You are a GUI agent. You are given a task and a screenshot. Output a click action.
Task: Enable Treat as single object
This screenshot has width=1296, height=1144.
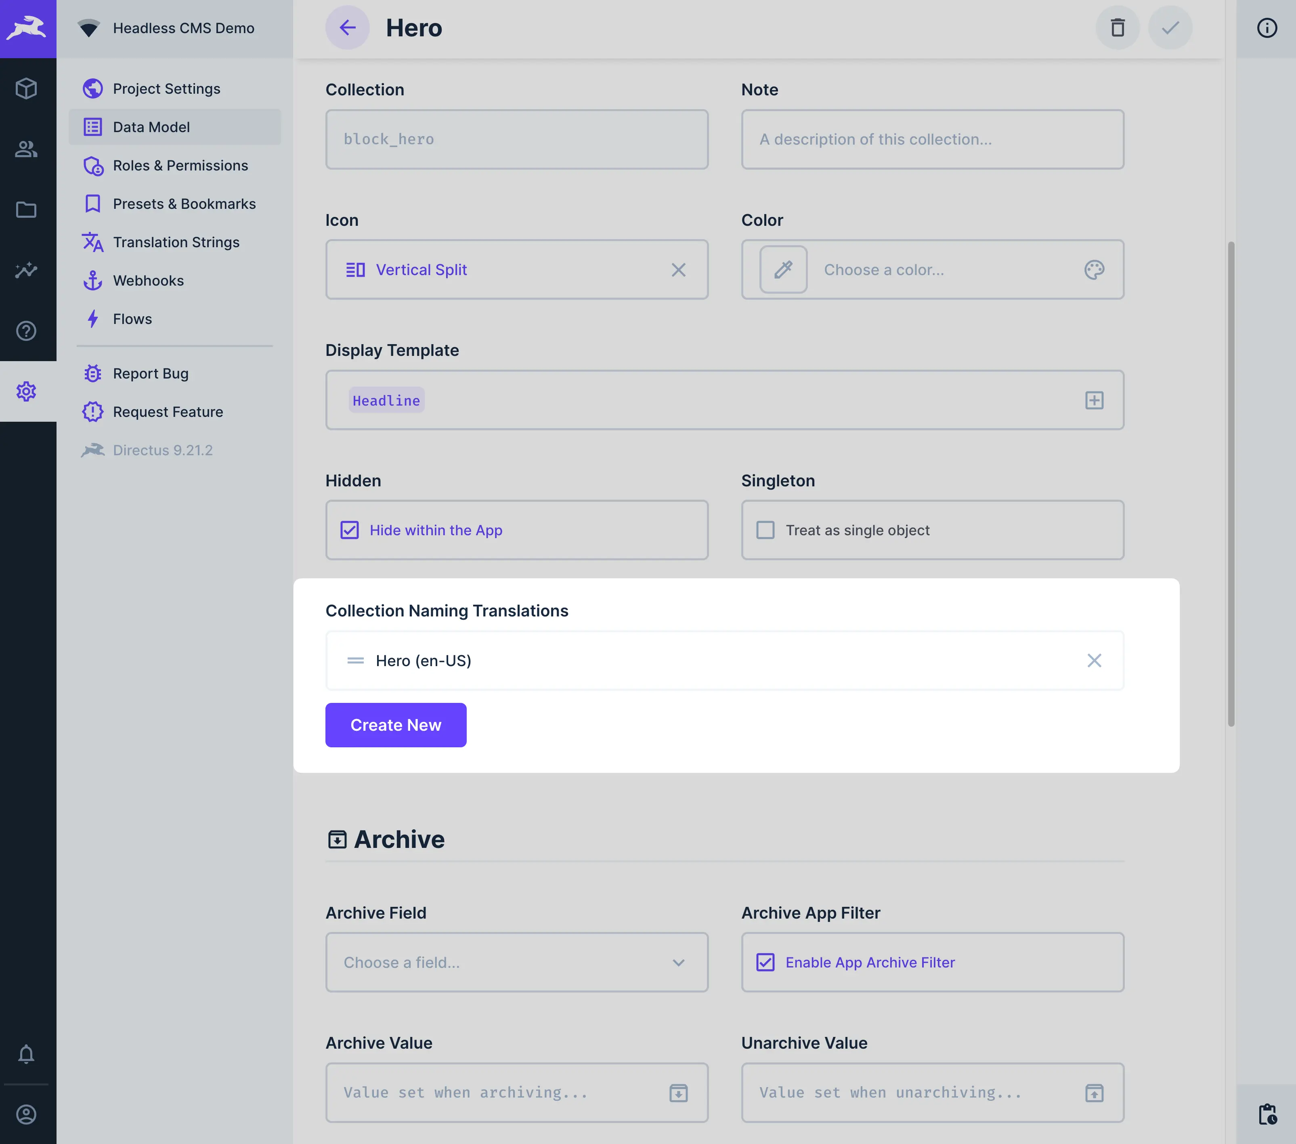pos(766,530)
